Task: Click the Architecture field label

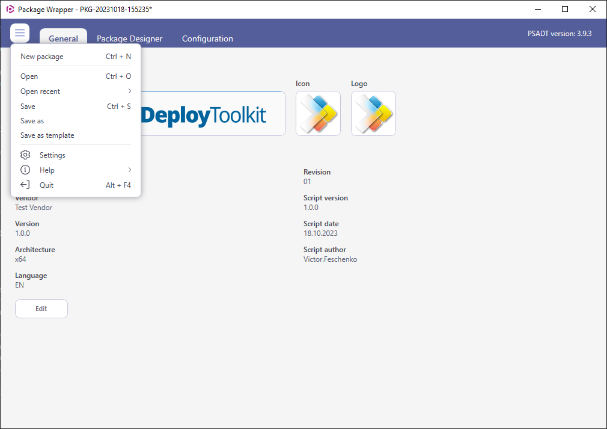Action: tap(35, 250)
